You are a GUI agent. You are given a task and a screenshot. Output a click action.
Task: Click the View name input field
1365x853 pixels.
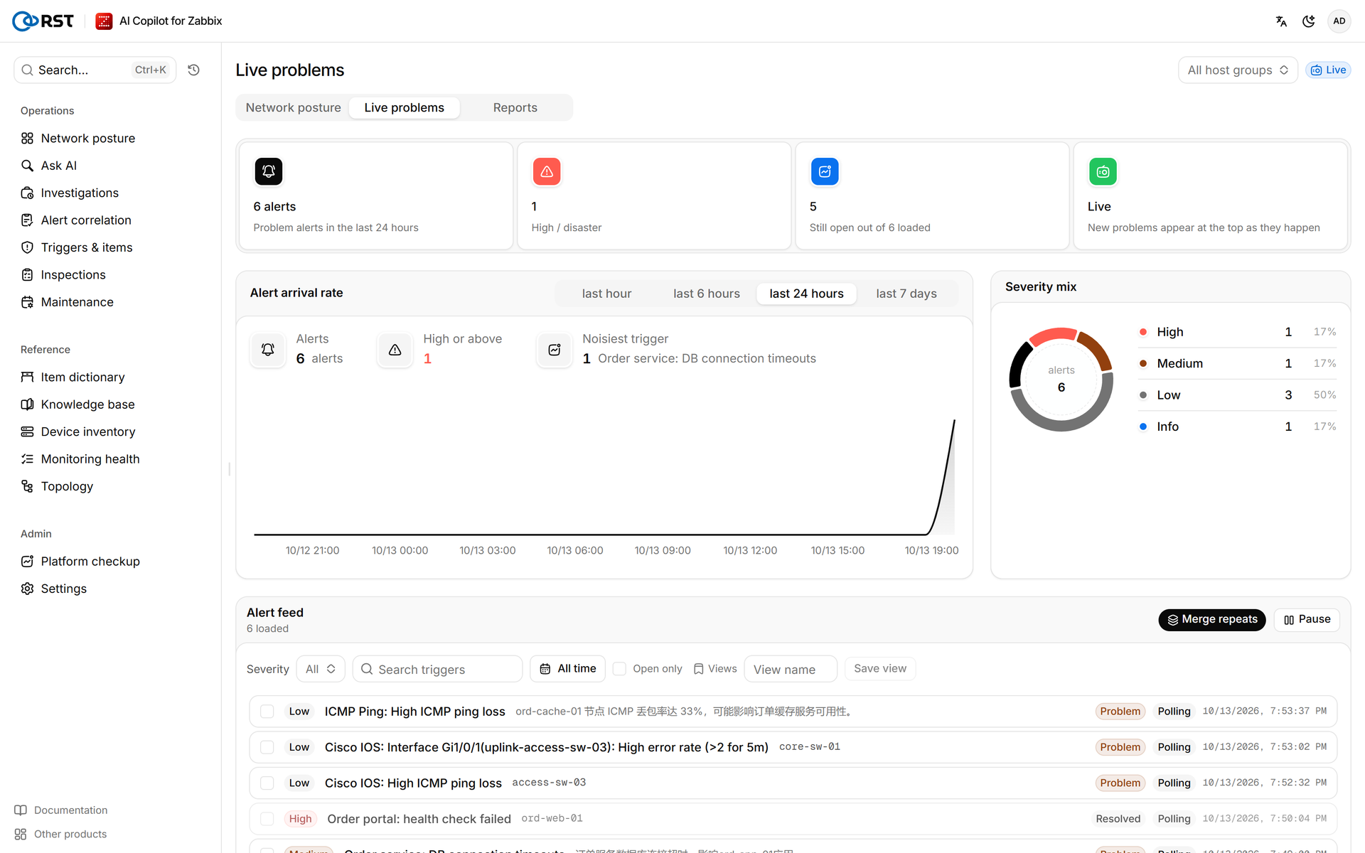pyautogui.click(x=791, y=669)
